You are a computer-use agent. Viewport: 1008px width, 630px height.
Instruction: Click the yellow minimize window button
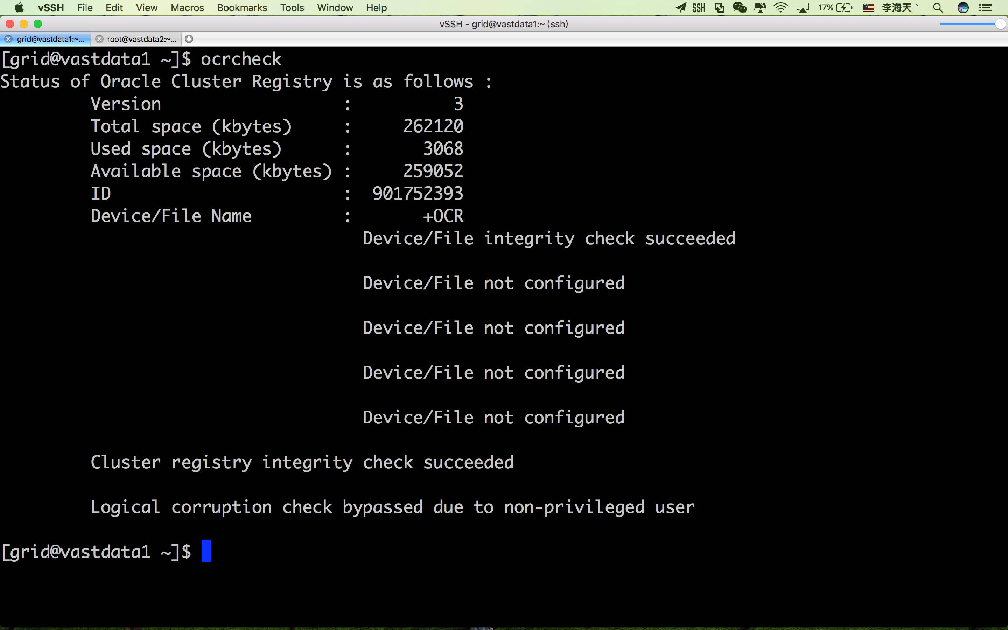[x=24, y=24]
